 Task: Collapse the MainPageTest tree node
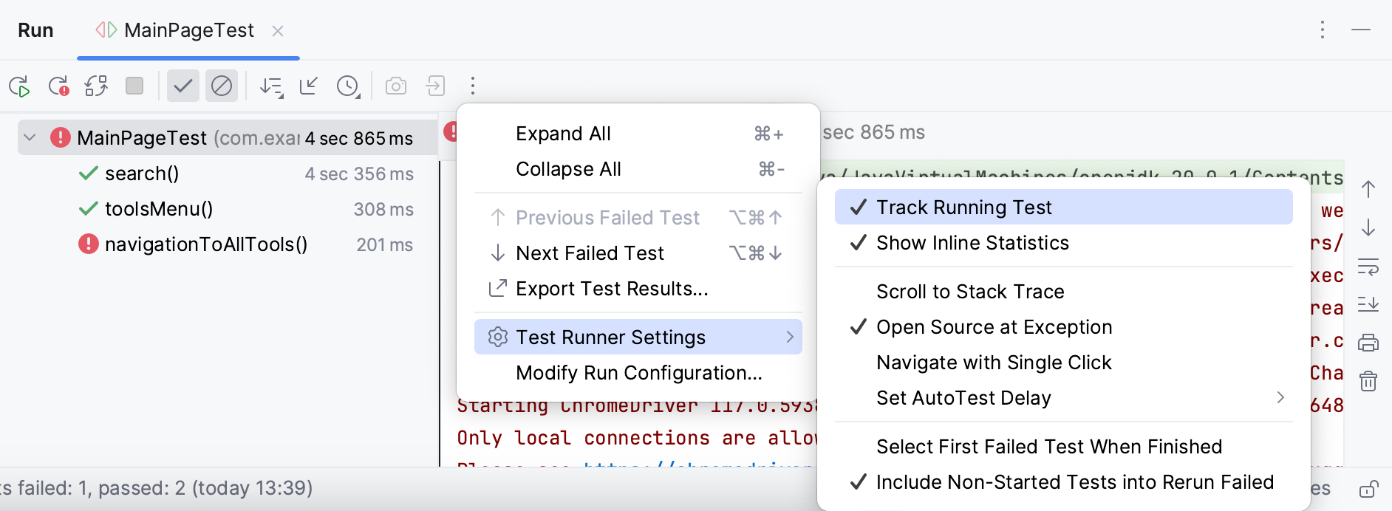click(x=30, y=137)
